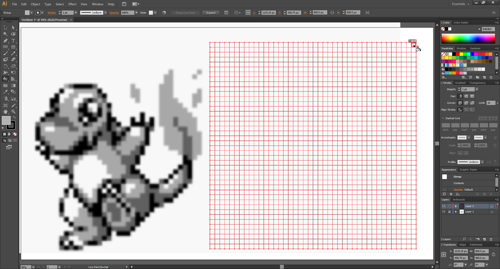Choose the Projecting Cap stroke option

(472, 96)
